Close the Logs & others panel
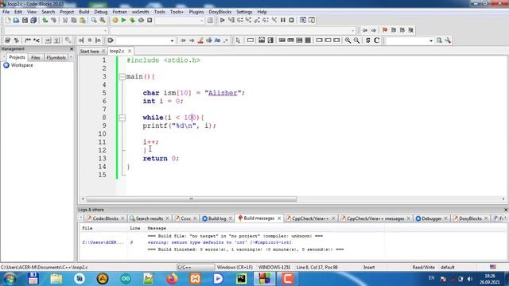The height and width of the screenshot is (286, 509). coord(506,210)
